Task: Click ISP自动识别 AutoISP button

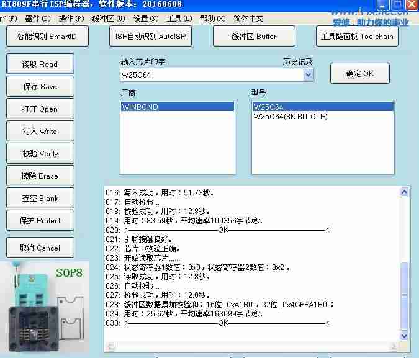Action: point(150,36)
